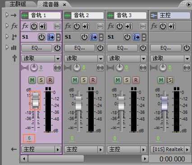Click sum-to-mono icon on 主控
This screenshot has width=192, height=165.
(x=187, y=68)
